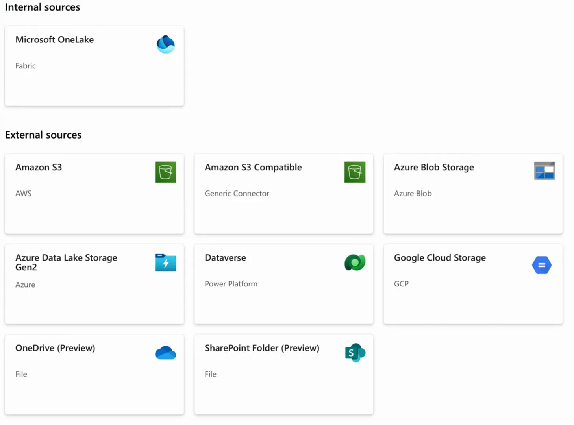Click the Azure Data Lake Storage Gen2 icon
The width and height of the screenshot is (574, 425).
[x=165, y=262]
